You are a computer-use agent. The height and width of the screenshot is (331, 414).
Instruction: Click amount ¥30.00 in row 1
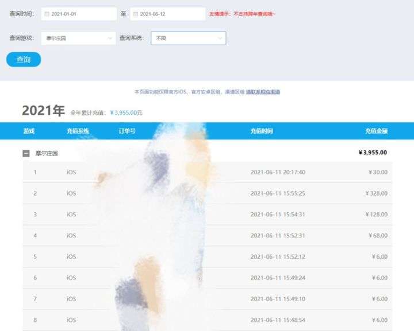[378, 172]
